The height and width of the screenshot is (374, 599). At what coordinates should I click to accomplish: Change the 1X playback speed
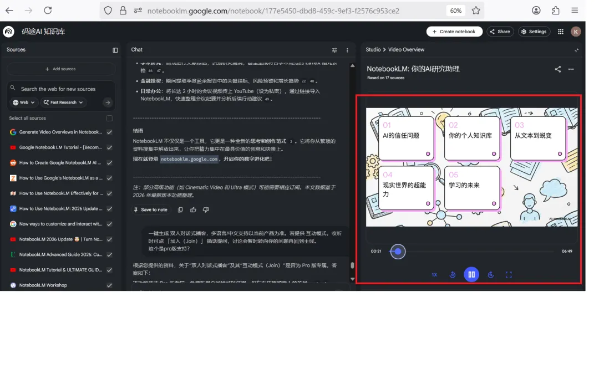tap(434, 274)
